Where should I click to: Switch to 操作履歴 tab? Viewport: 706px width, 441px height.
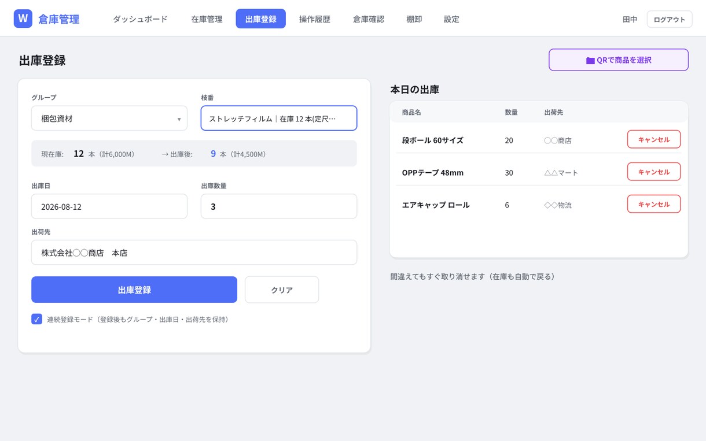click(x=315, y=19)
